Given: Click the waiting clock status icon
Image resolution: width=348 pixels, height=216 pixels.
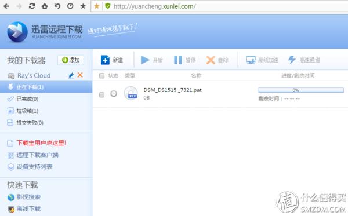Looking at the screenshot, I should pyautogui.click(x=114, y=94).
